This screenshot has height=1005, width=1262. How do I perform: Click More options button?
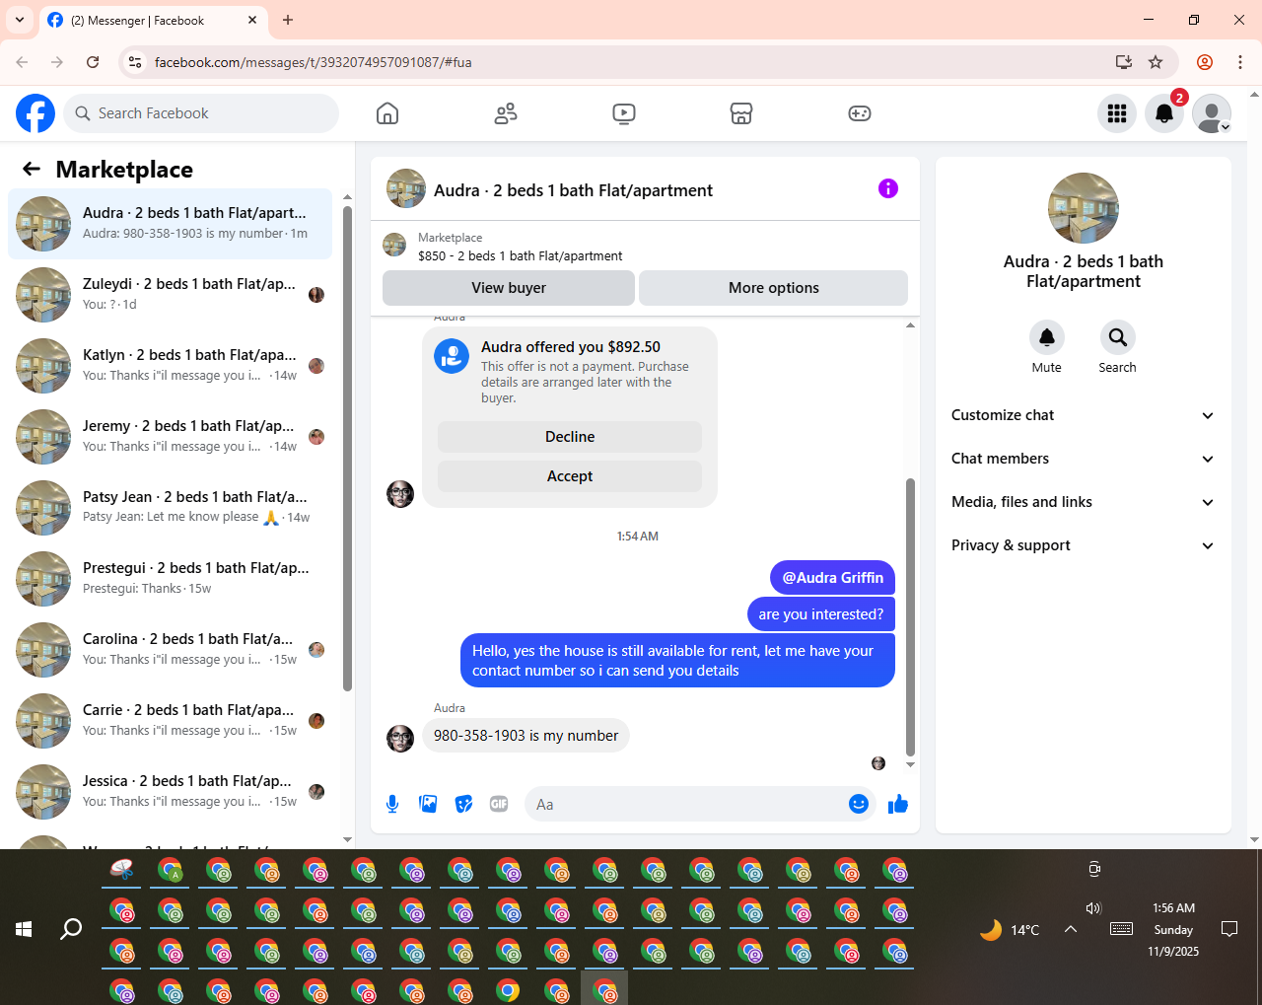click(x=774, y=288)
